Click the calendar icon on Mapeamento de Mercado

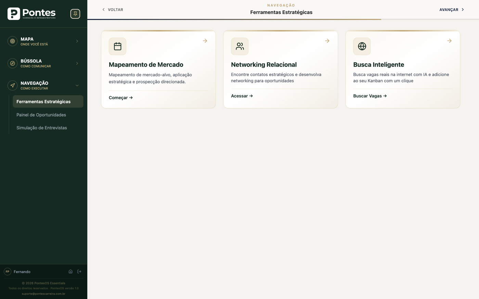[117, 46]
